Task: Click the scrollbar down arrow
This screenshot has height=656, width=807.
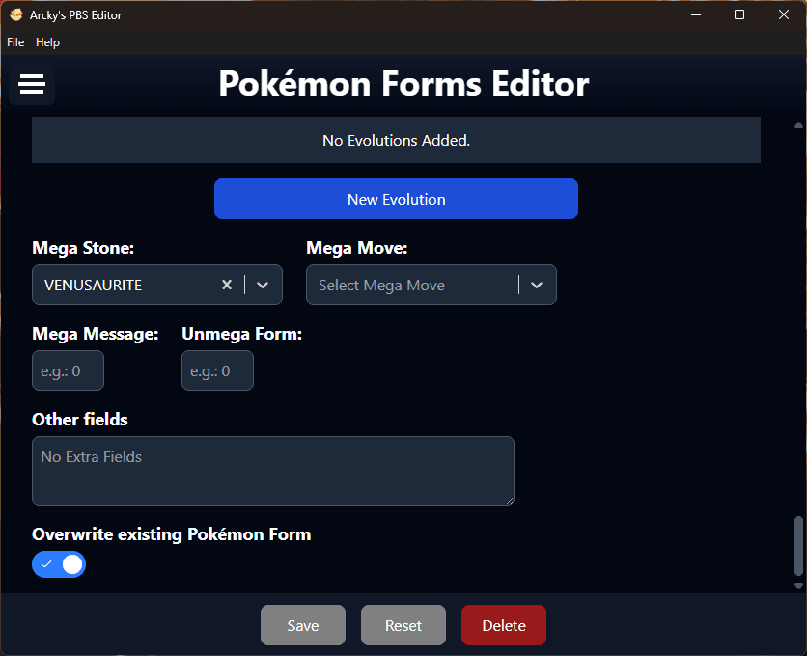Action: 798,586
